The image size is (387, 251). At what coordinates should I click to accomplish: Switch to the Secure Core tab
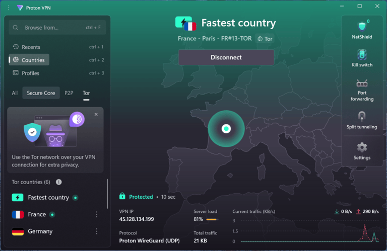41,93
